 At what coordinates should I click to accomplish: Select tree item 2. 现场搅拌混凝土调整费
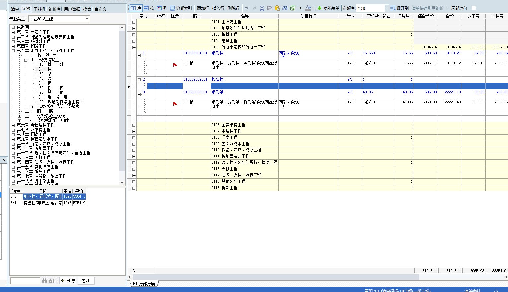coord(55,106)
